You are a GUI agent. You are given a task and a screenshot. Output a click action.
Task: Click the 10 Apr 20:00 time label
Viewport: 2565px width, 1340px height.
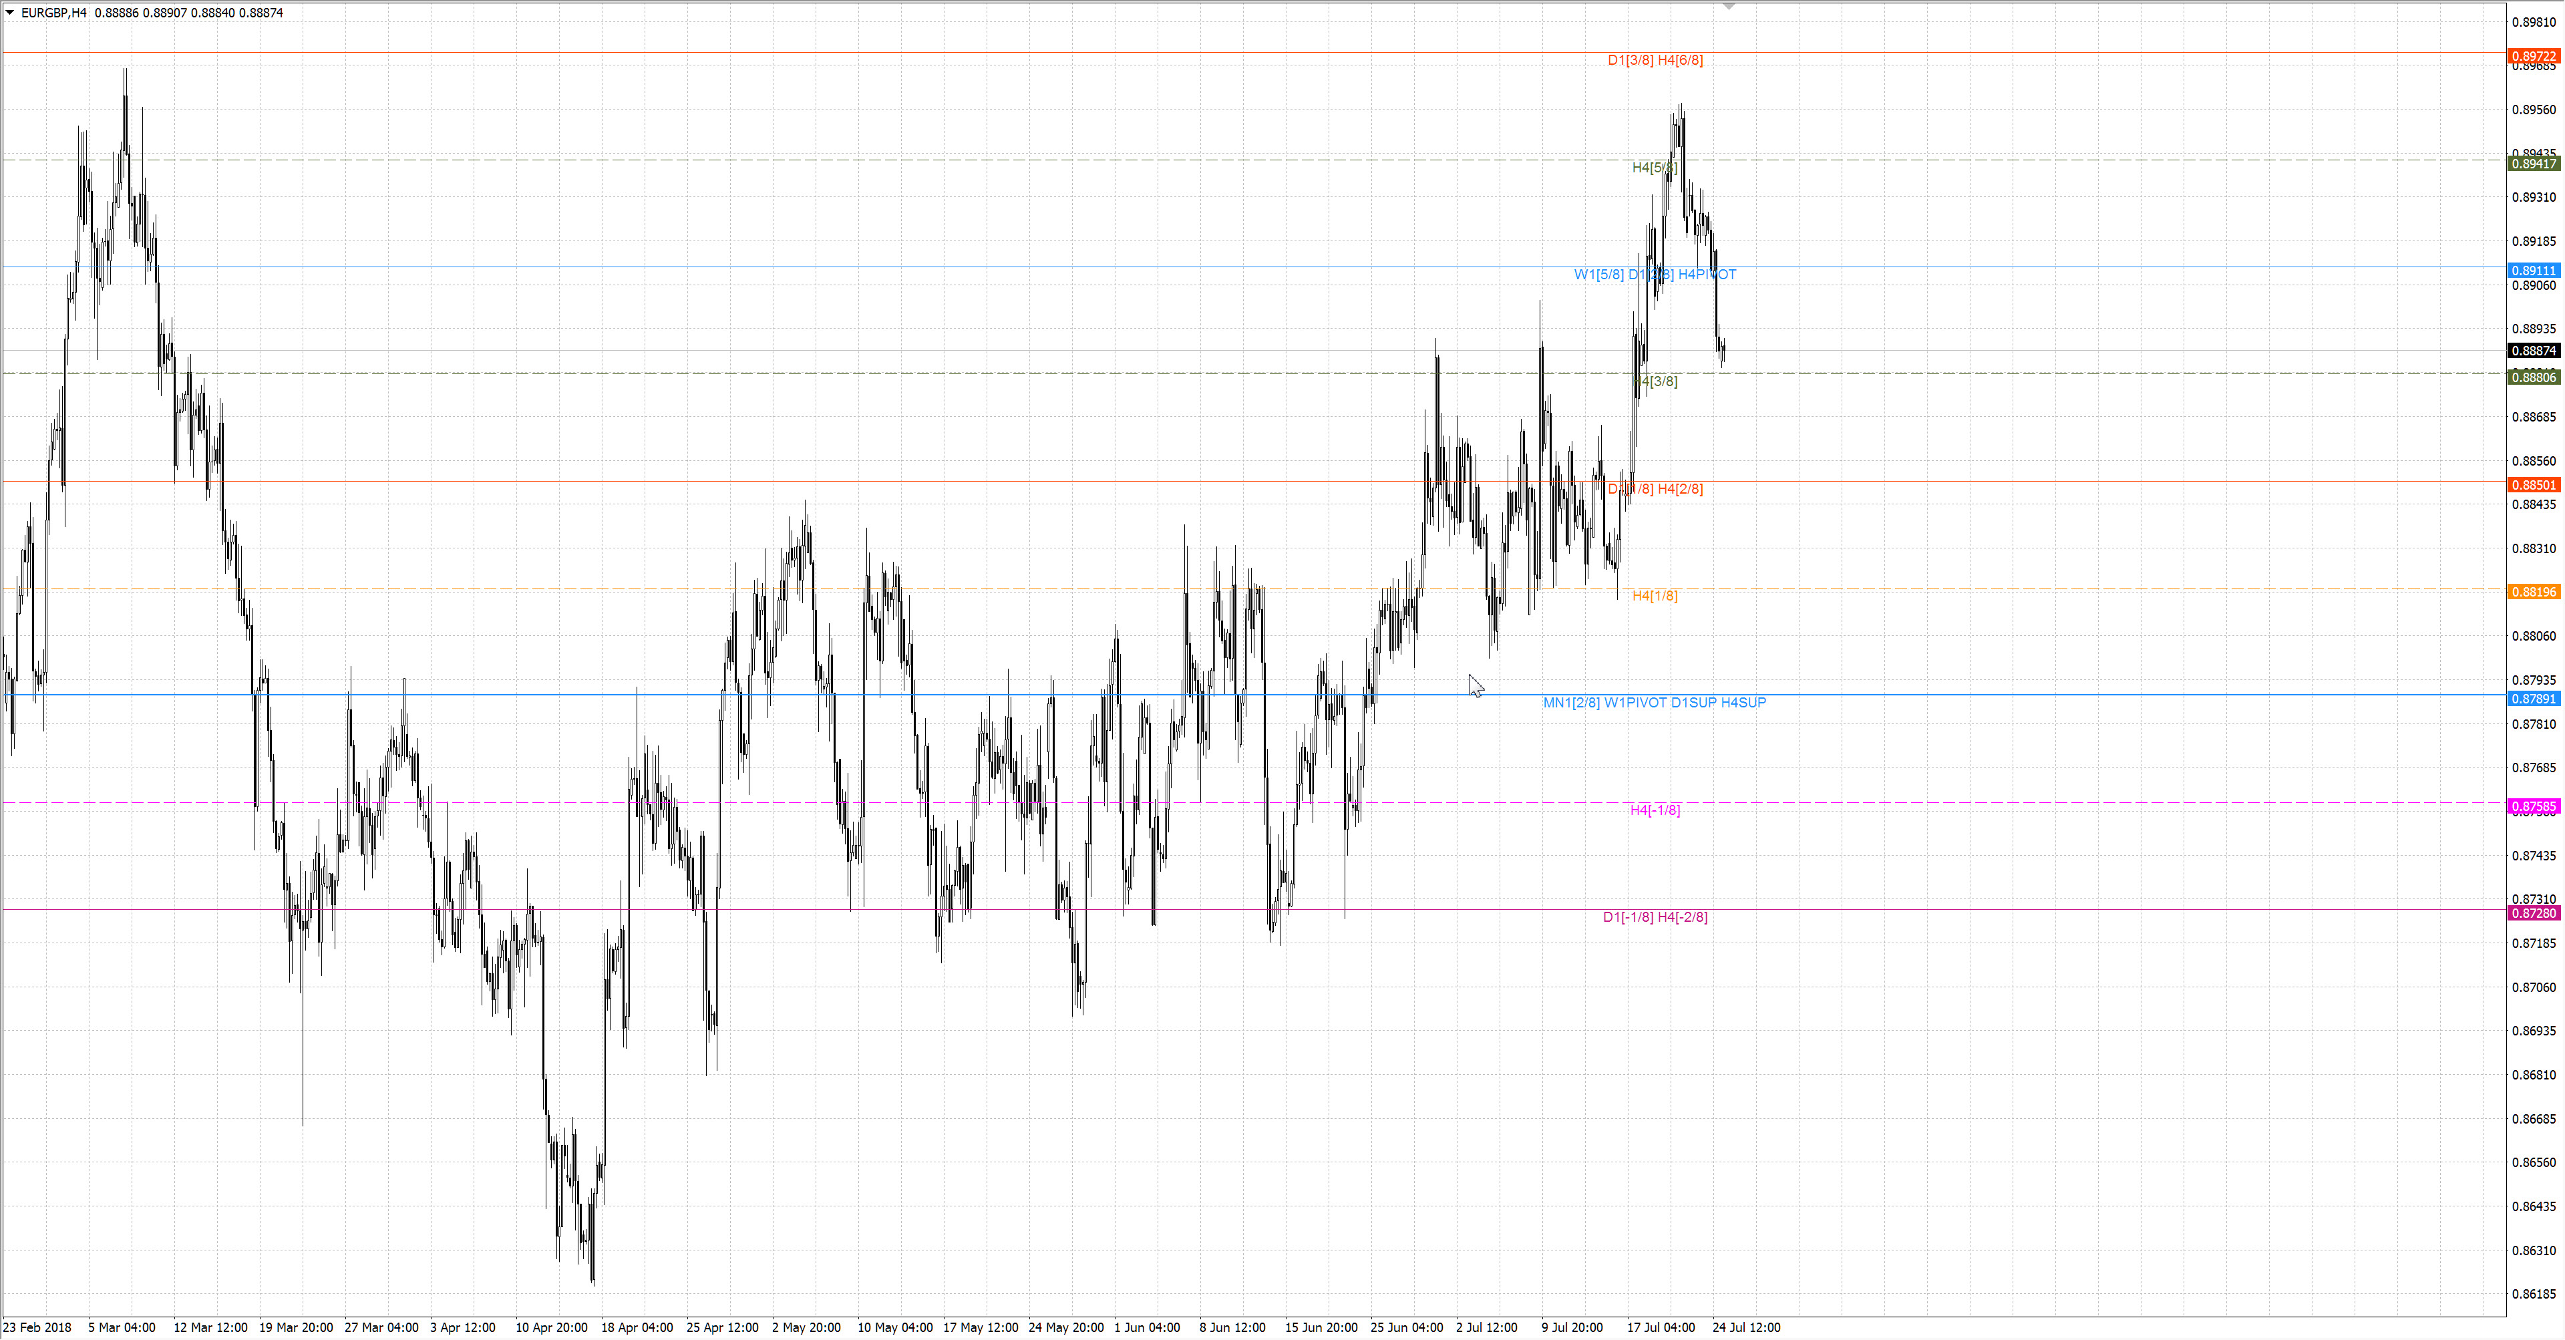click(x=550, y=1327)
